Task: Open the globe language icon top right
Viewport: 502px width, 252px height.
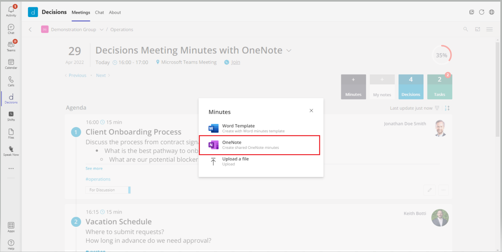Action: [x=491, y=12]
